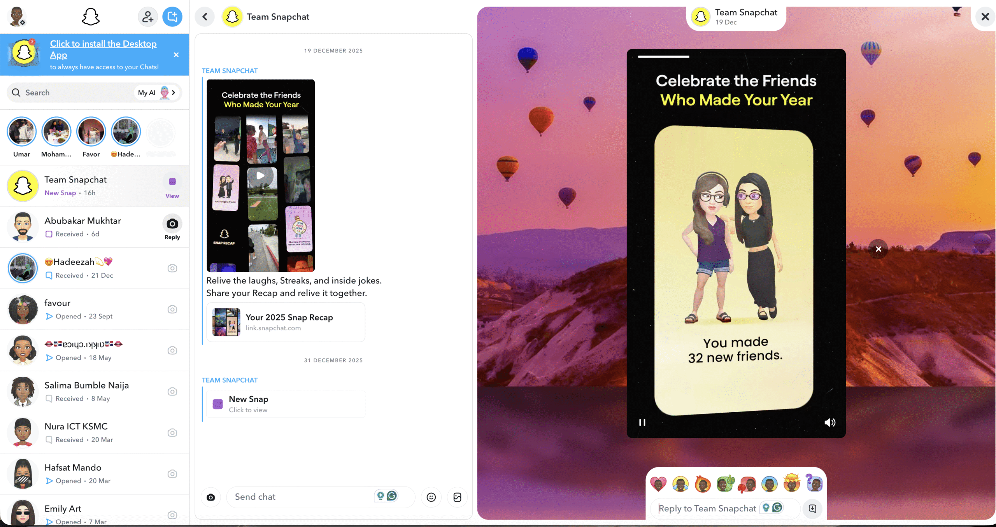The image size is (996, 527).
Task: Open camera icon for Emily Art
Action: [x=172, y=515]
